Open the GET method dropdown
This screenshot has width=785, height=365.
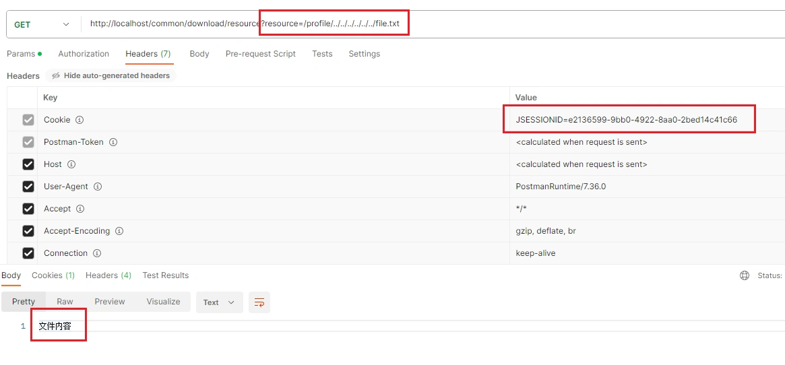pos(42,24)
